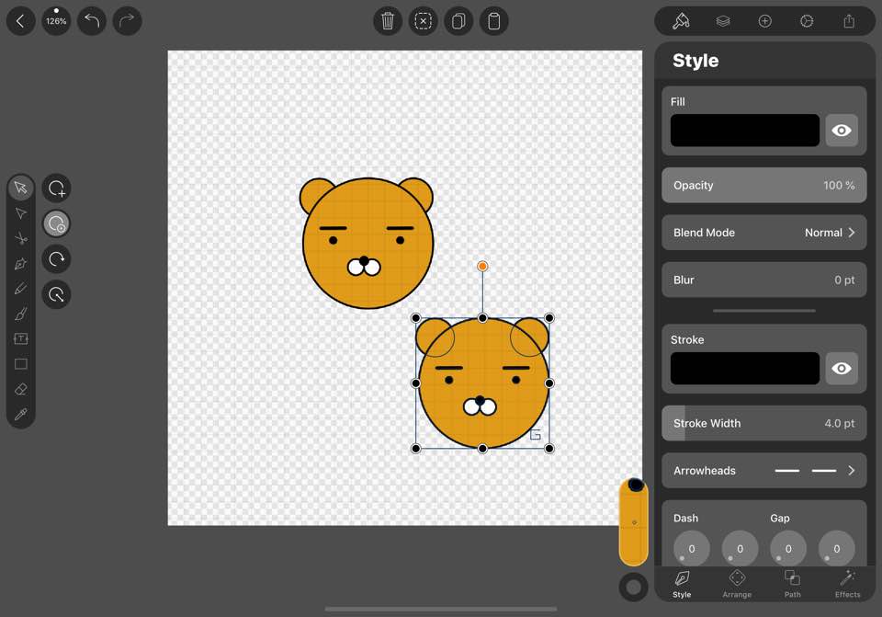Select the Rectangle shape tool
The height and width of the screenshot is (617, 882).
click(x=21, y=363)
